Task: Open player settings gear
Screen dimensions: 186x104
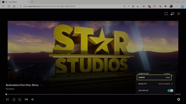Action: click(178, 99)
